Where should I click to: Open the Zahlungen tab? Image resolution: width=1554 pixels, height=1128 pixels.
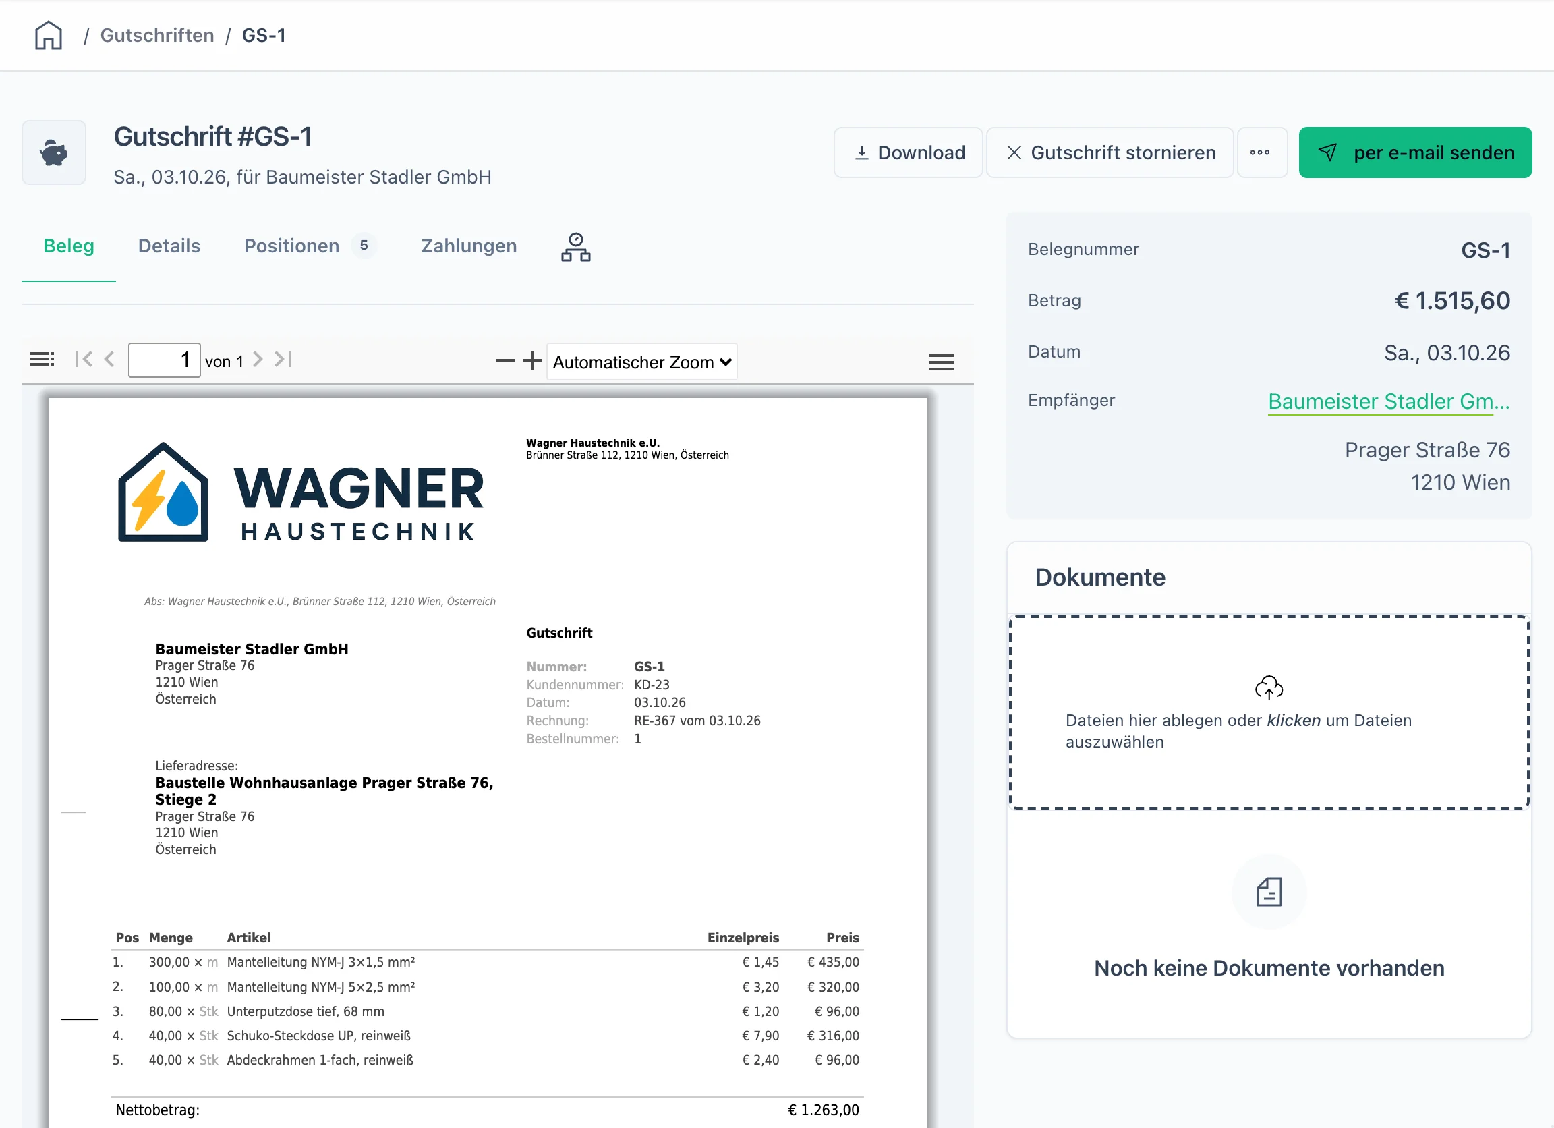click(x=469, y=246)
